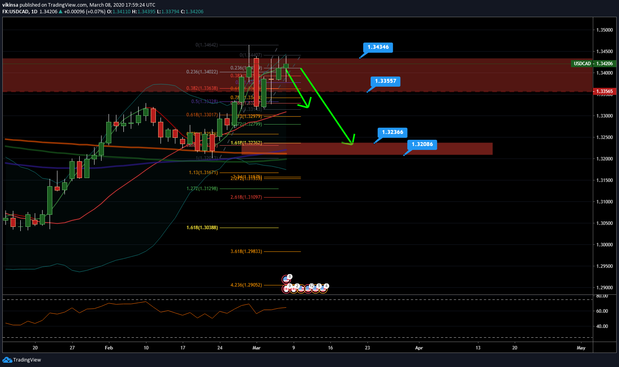Select the 0.236(1.34022) Fibonacci label
Viewport: 619px width, 367px height.
coord(202,72)
